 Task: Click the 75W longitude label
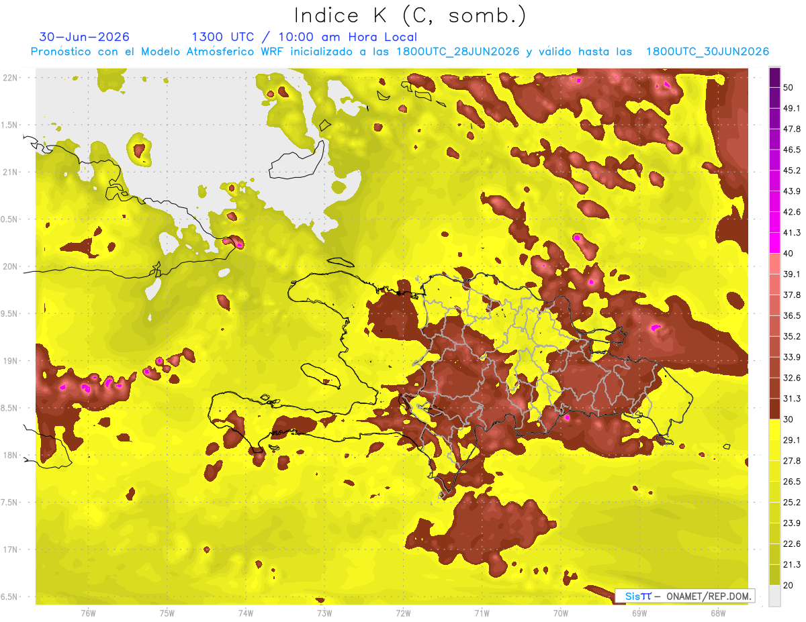coord(167,613)
